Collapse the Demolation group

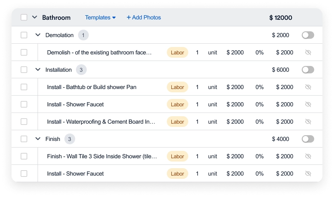point(38,35)
